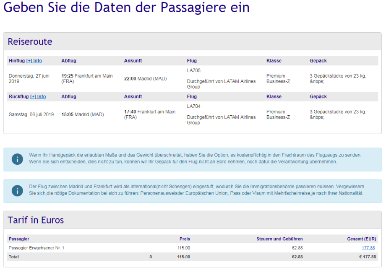Select the date Samstag, 06 juli 2019
Image resolution: width=386 pixels, height=270 pixels.
(31, 114)
